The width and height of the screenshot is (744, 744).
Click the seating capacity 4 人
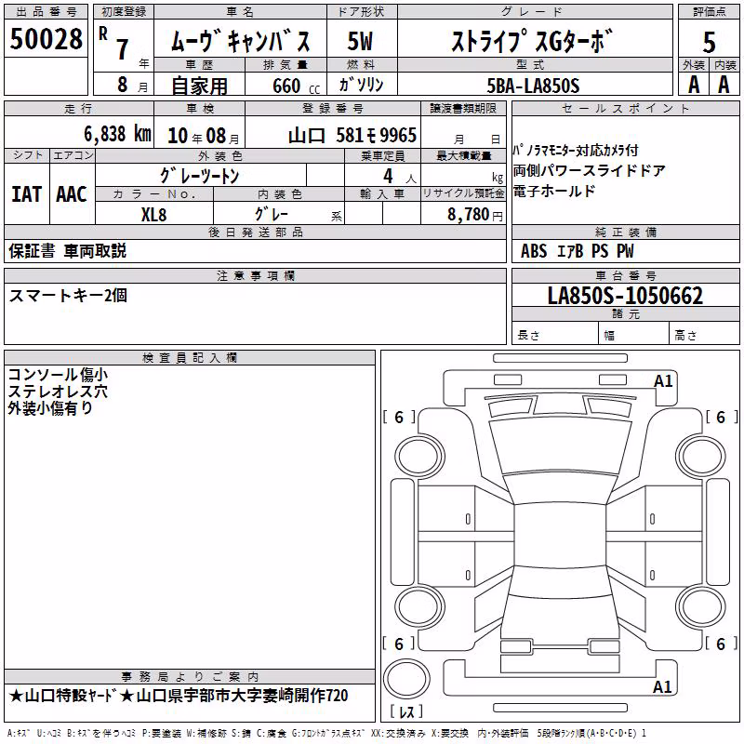pyautogui.click(x=400, y=177)
